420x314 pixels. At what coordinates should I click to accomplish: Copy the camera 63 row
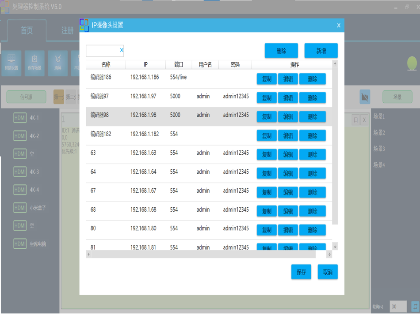point(267,154)
